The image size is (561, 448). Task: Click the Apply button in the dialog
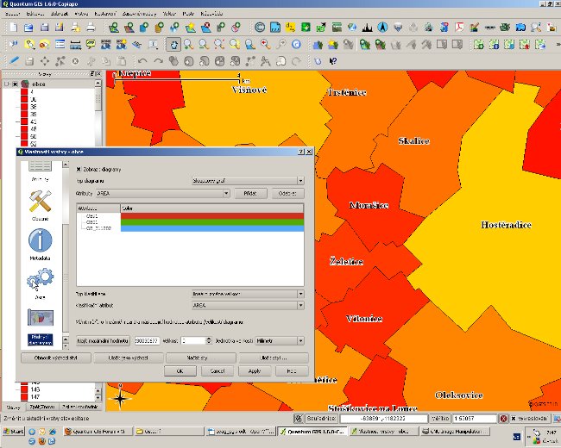click(x=255, y=370)
